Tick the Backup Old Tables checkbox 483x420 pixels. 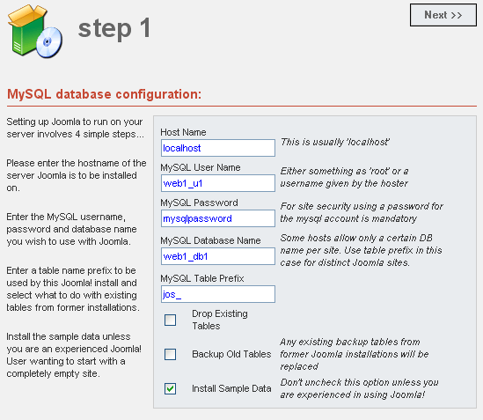coord(170,354)
